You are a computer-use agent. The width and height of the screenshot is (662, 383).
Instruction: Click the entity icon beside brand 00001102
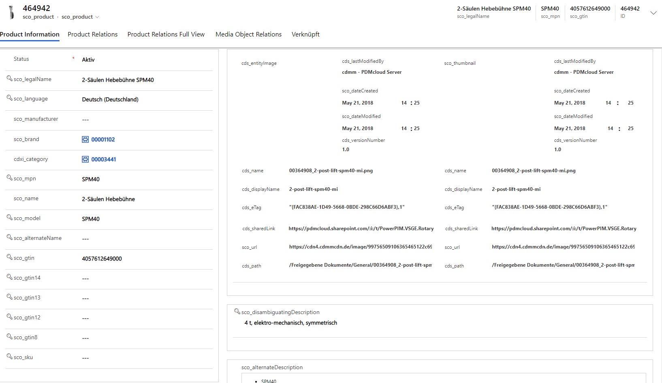coord(85,139)
